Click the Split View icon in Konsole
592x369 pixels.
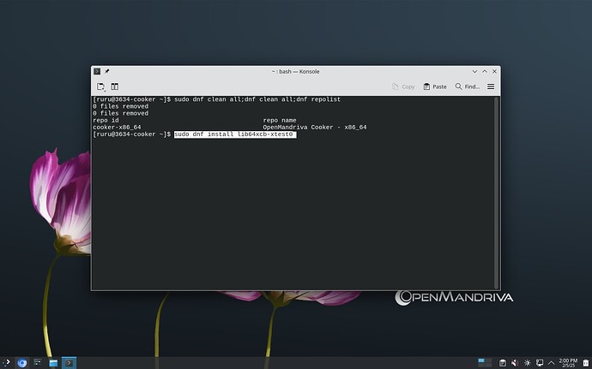tap(114, 86)
